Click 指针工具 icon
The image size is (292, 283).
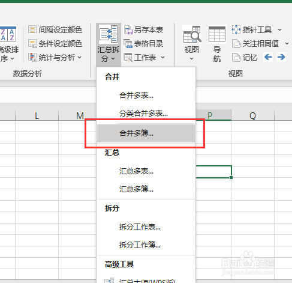[x=236, y=29]
